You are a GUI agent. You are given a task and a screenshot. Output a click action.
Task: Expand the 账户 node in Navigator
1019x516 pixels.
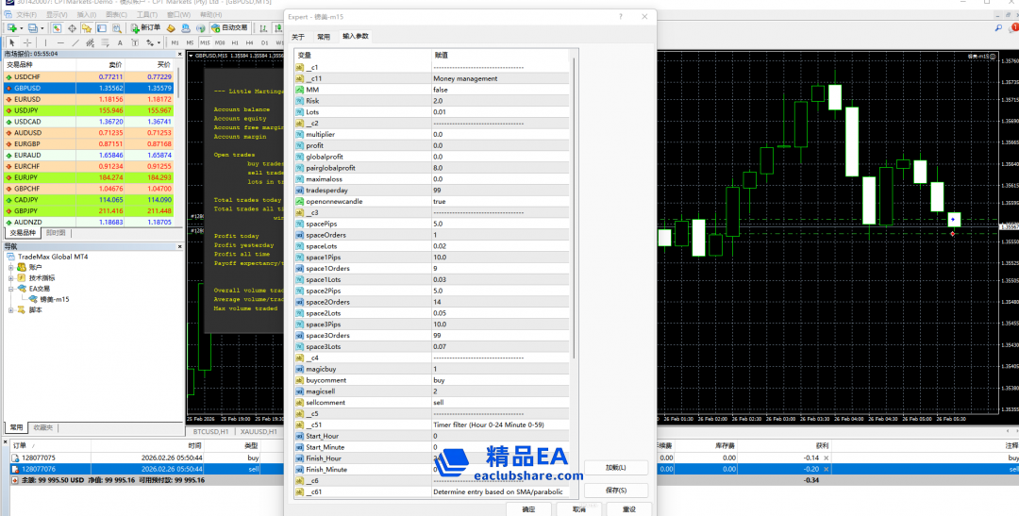pos(11,267)
